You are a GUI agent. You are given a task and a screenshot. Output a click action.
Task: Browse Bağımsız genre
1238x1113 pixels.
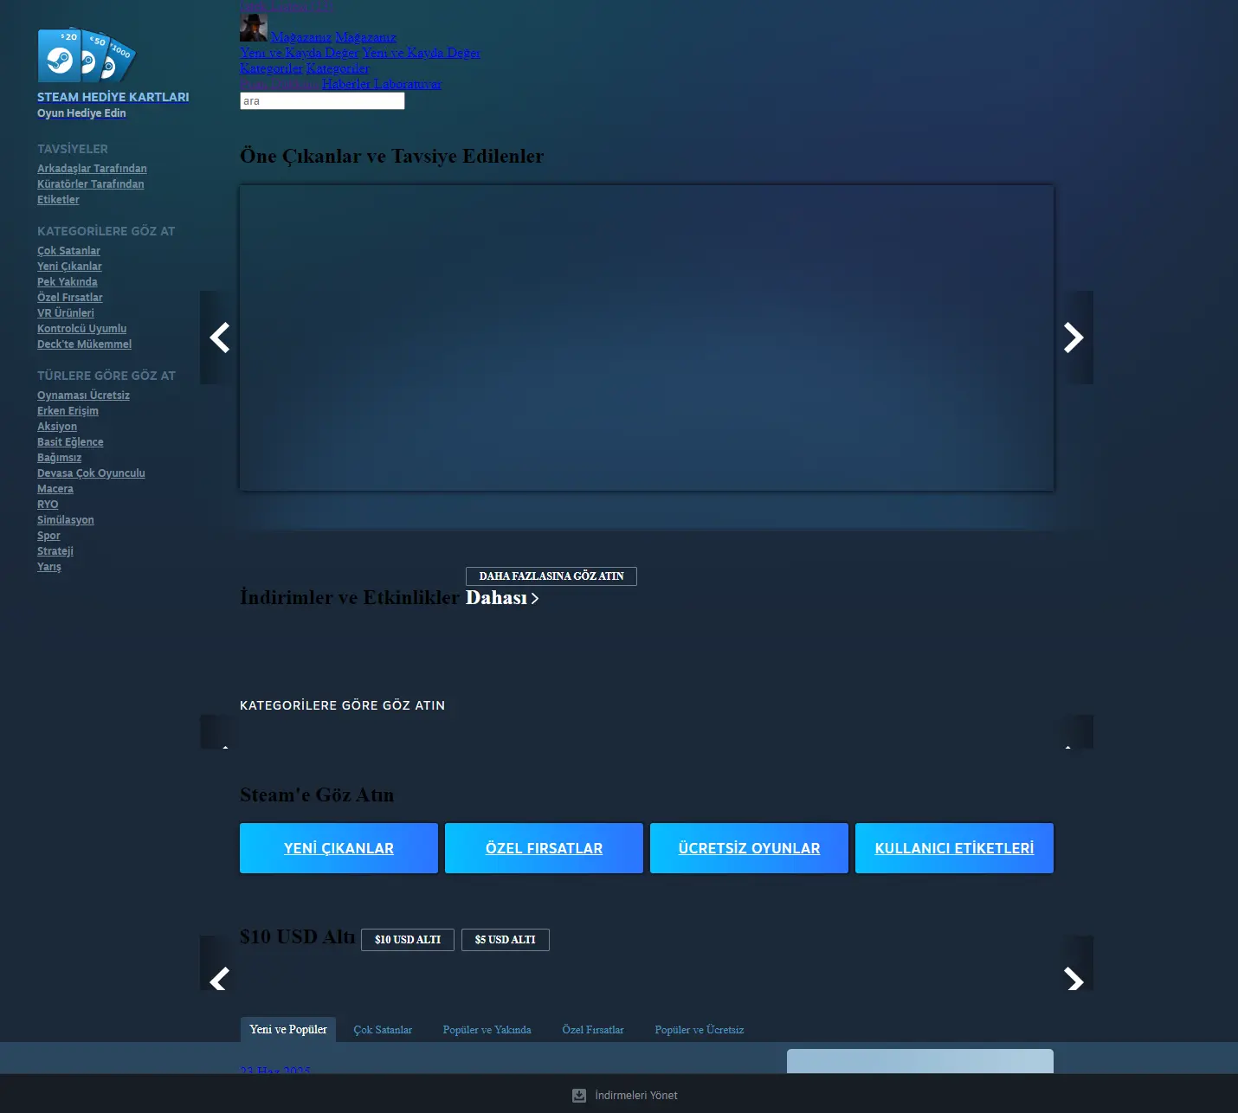point(60,458)
